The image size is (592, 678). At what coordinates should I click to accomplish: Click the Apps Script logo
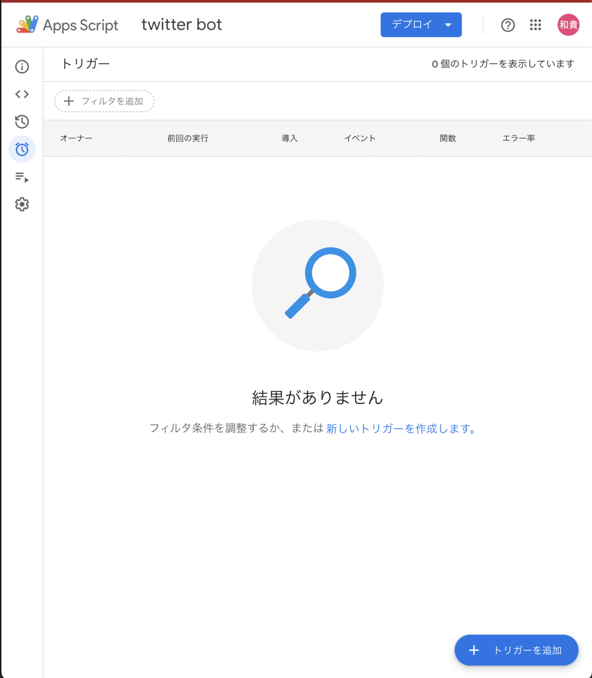27,25
